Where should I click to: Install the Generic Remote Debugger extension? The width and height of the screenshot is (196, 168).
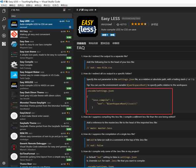pos(69,150)
